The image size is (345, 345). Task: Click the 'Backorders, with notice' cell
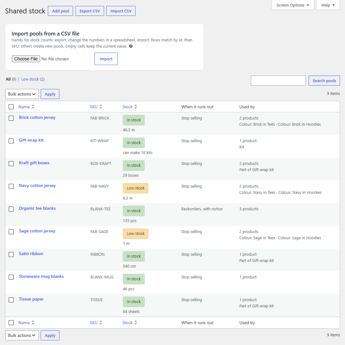pos(202,209)
